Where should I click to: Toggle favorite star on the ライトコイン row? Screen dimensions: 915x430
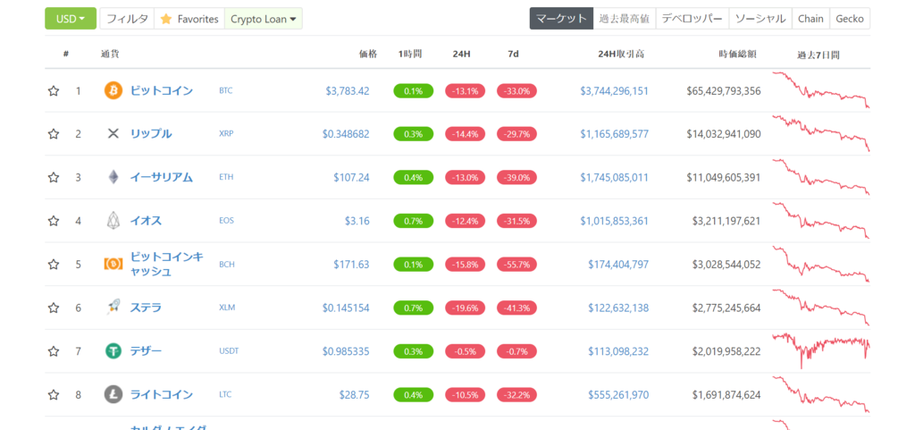click(x=53, y=395)
